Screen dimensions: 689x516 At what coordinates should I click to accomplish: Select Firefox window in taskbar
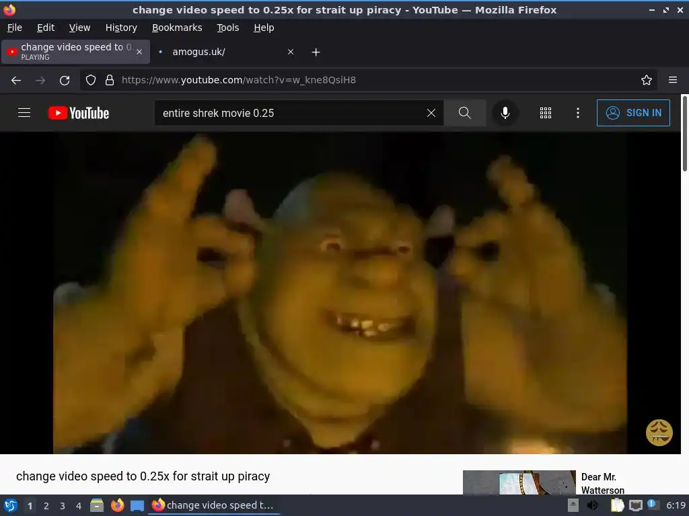[214, 505]
